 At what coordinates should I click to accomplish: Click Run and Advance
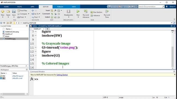point(86,14)
